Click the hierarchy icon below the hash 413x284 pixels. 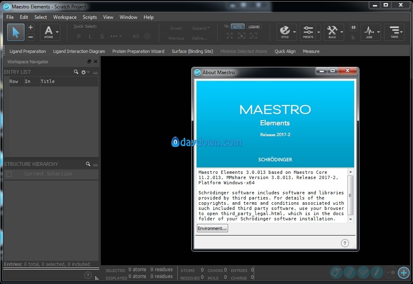[353, 37]
